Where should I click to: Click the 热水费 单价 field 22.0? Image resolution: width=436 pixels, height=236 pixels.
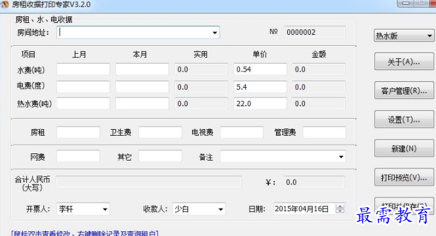[x=260, y=104]
